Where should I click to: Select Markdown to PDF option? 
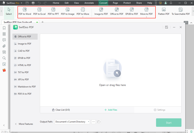(x=25, y=87)
